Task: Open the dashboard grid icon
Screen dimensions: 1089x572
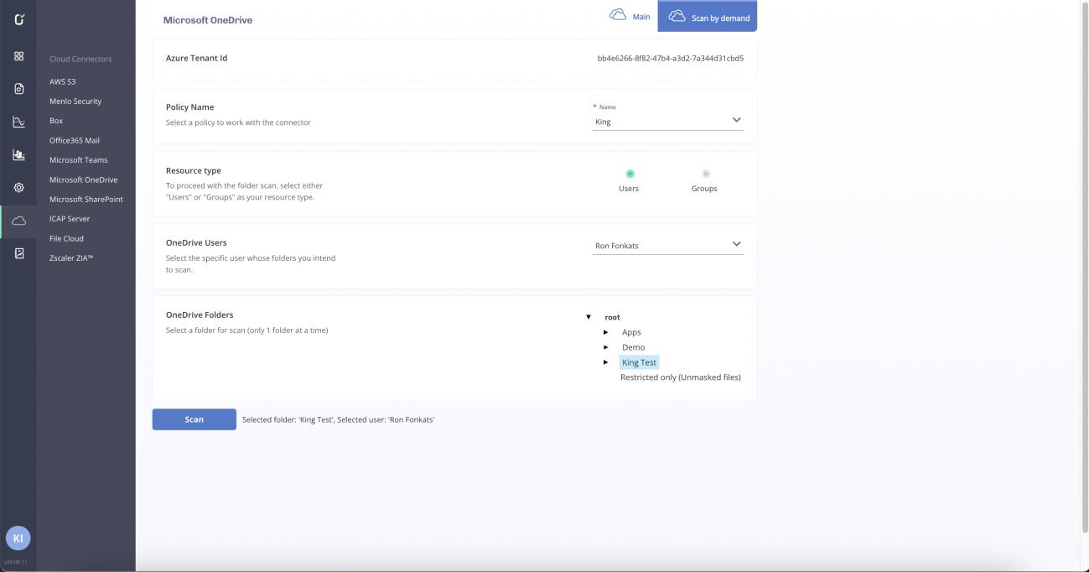Action: pyautogui.click(x=18, y=56)
